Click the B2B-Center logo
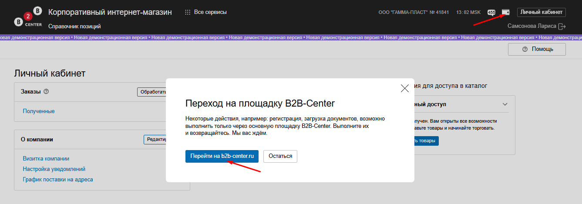The image size is (582, 204). (x=28, y=17)
